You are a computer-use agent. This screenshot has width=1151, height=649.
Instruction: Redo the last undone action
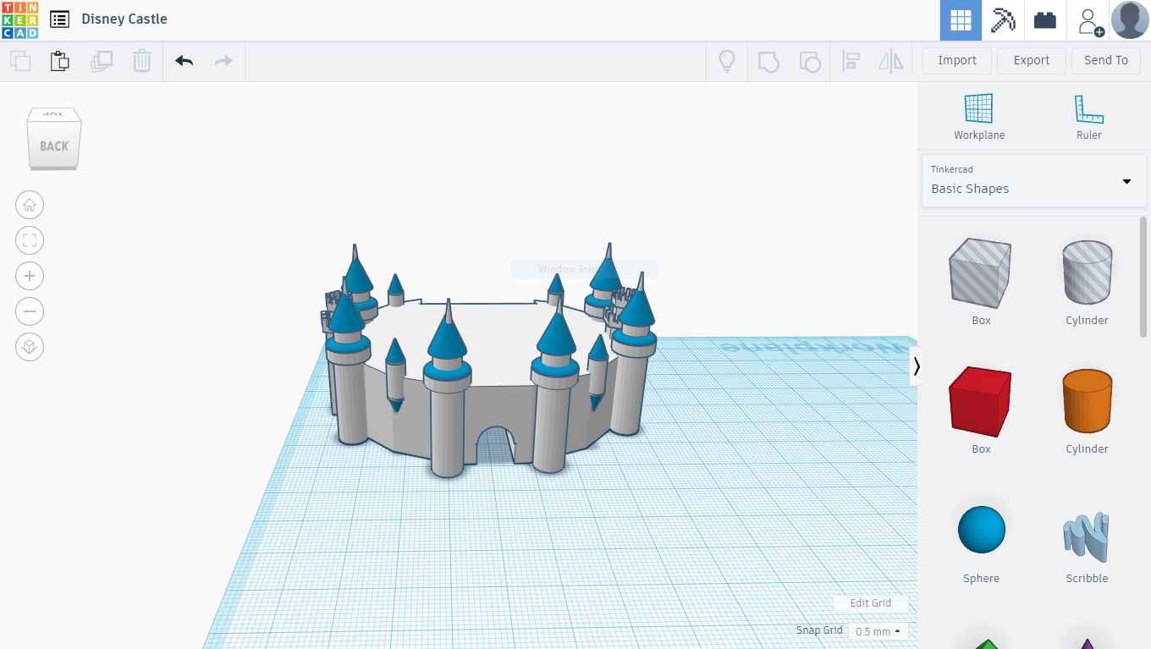pos(223,61)
